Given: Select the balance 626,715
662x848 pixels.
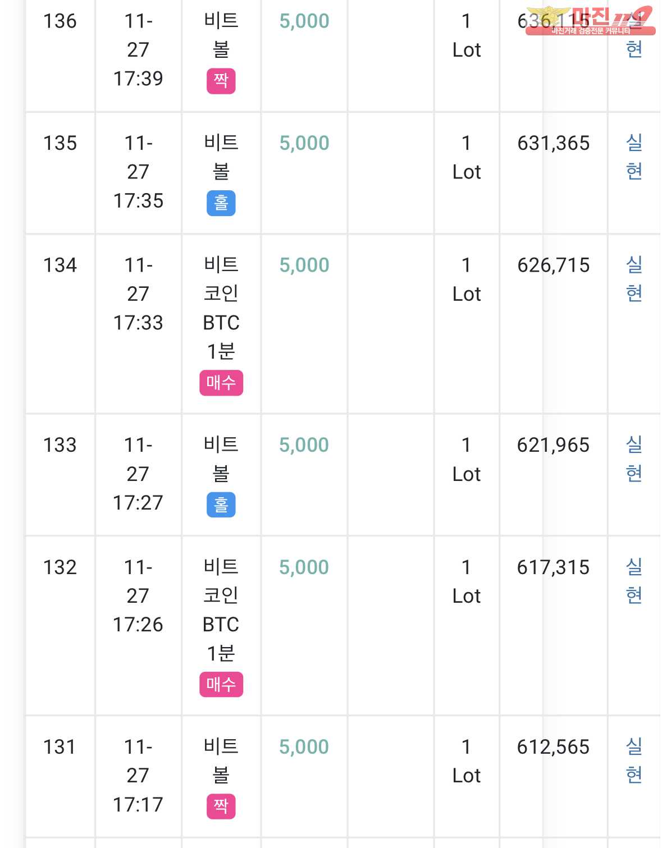Looking at the screenshot, I should (554, 265).
